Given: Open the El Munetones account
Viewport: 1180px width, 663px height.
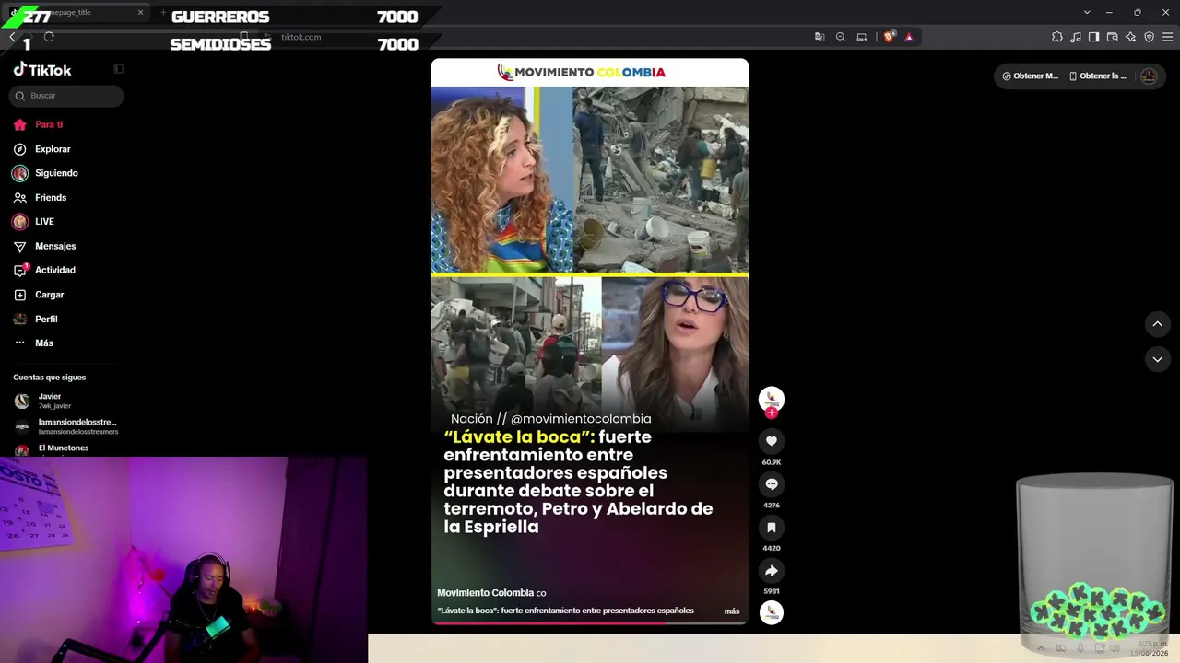Looking at the screenshot, I should click(x=53, y=449).
